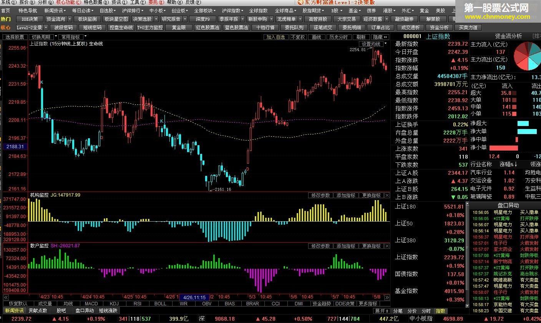Select the RSI indicator tab
541x323 pixels.
(137, 303)
